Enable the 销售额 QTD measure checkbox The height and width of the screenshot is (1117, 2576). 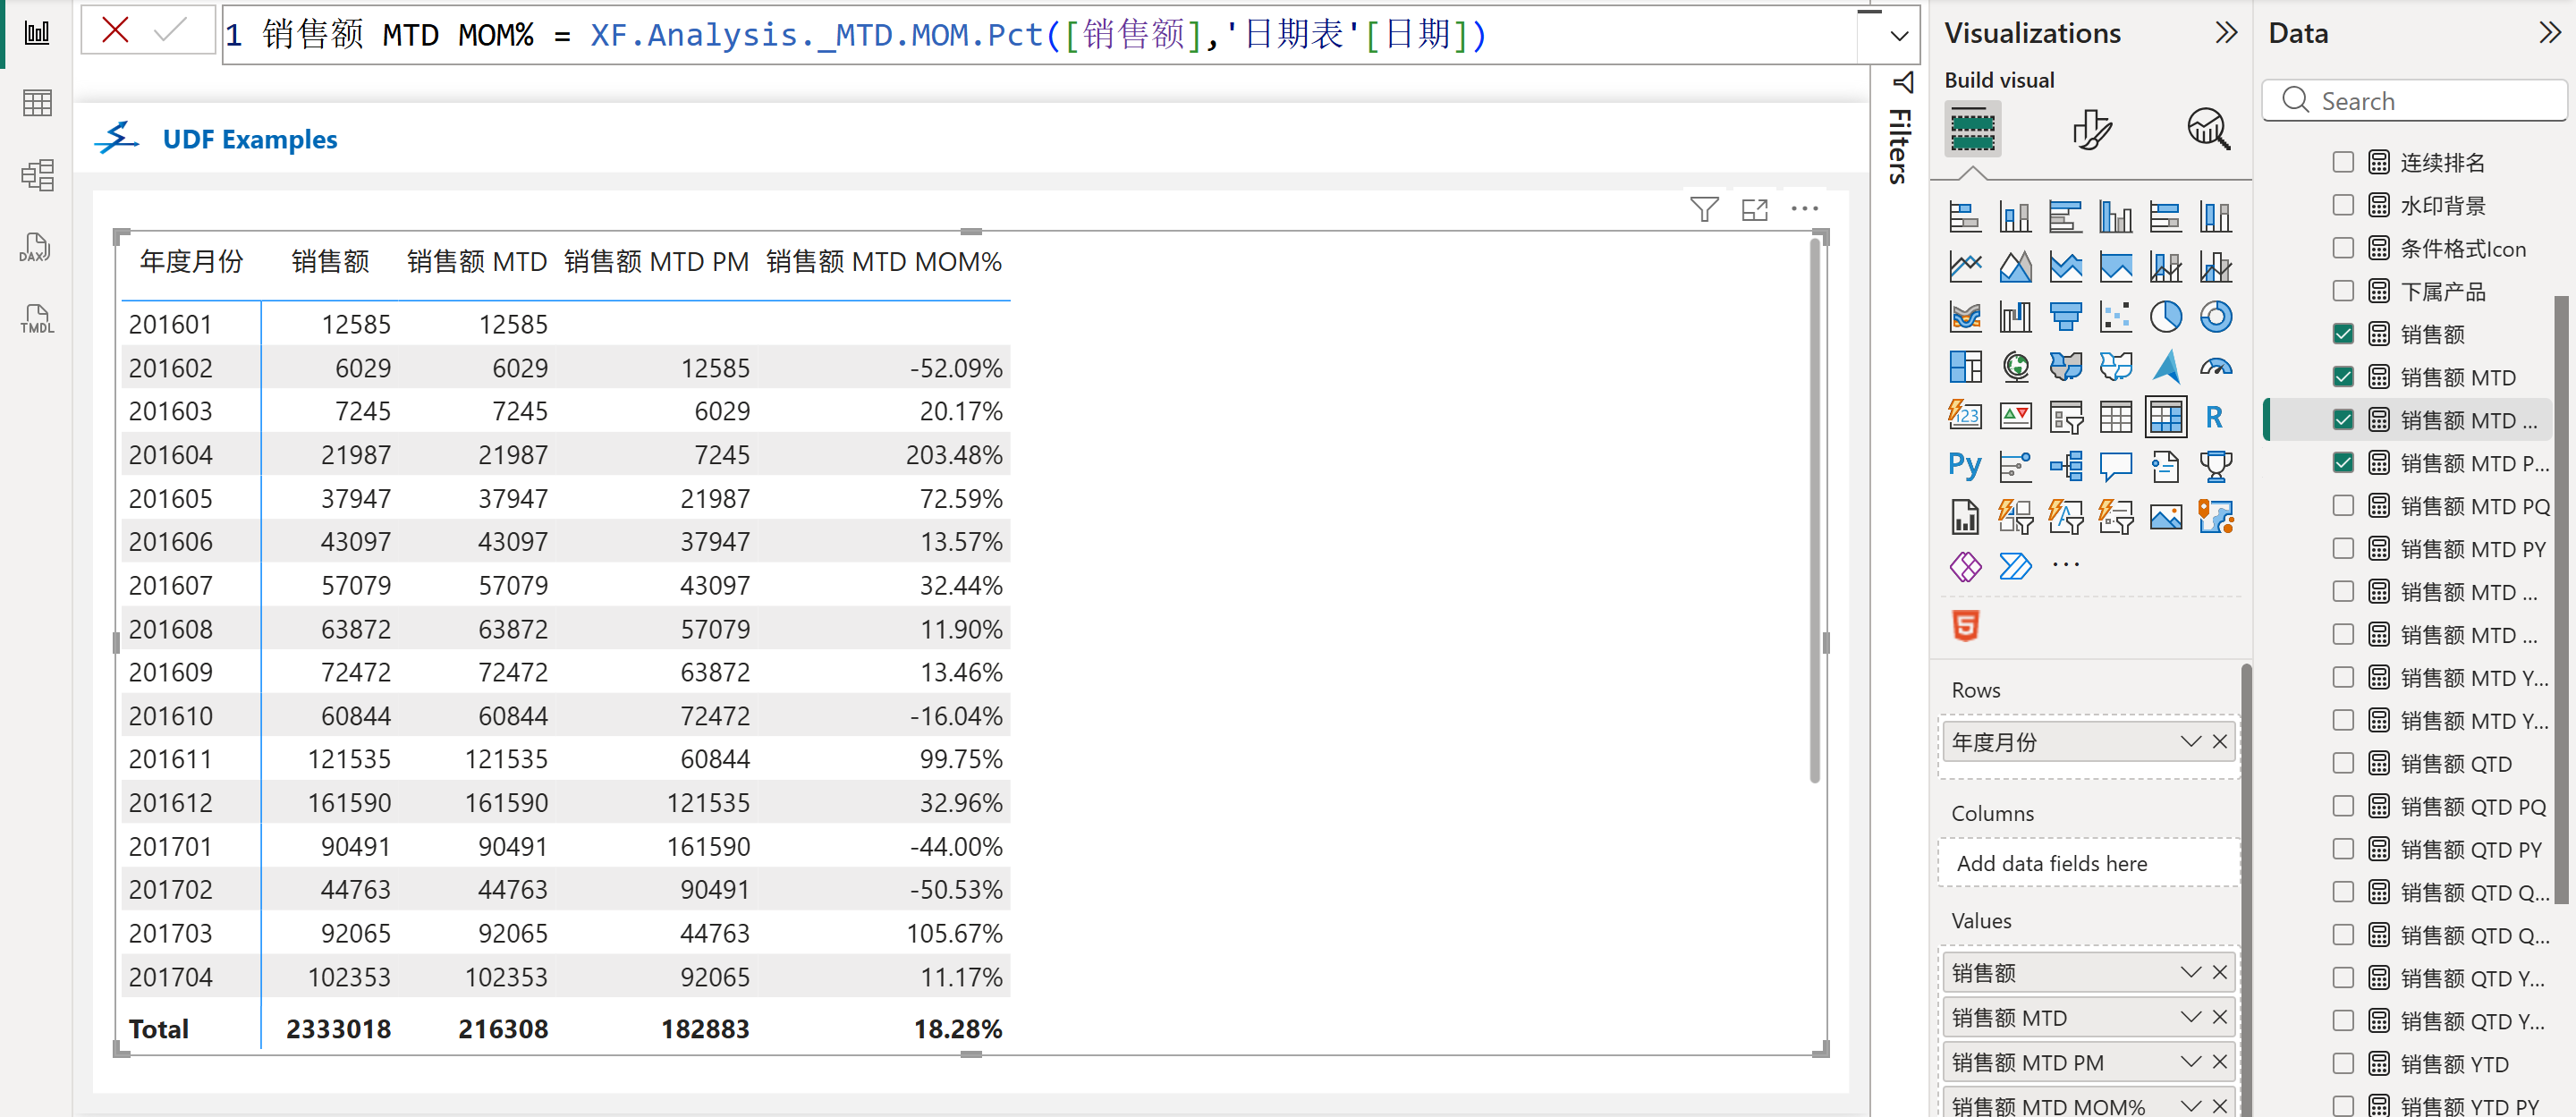(x=2342, y=763)
